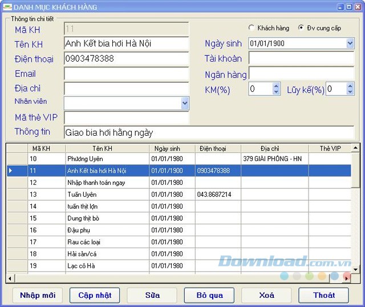Increase the KM(%) value with up arrow
The width and height of the screenshot is (365, 307).
tap(277, 86)
